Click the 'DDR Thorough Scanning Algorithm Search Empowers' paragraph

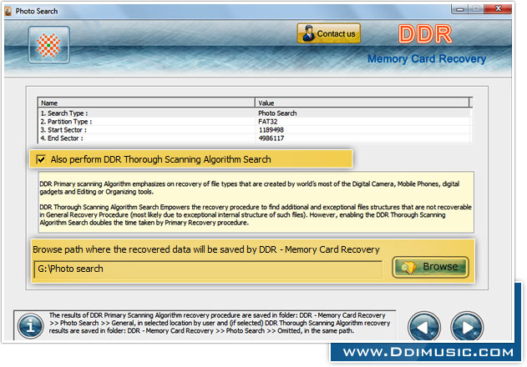point(256,215)
